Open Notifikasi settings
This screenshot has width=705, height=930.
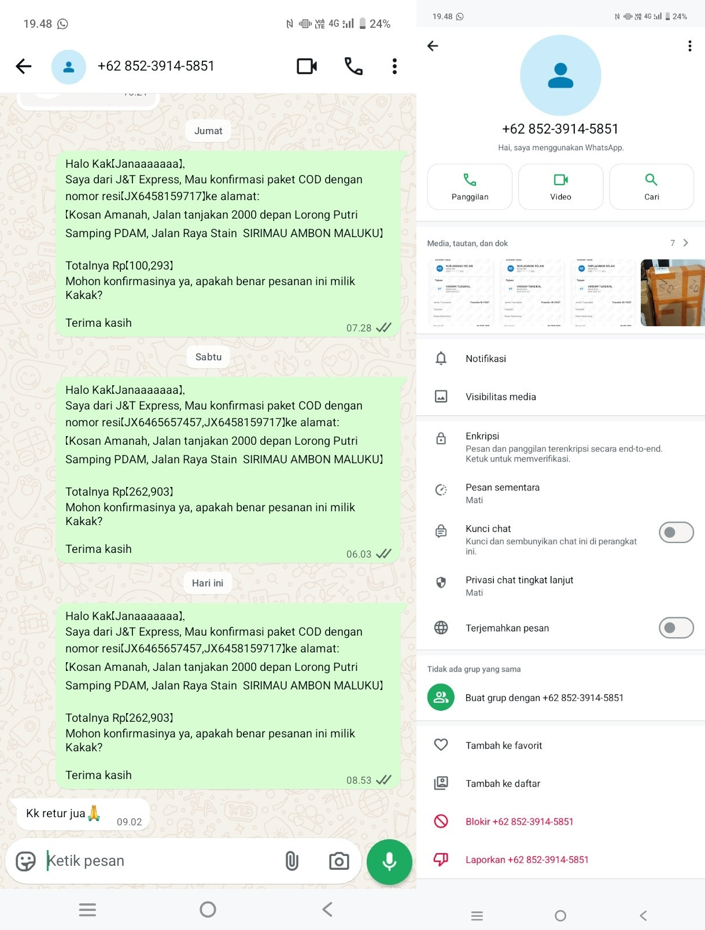(560, 359)
